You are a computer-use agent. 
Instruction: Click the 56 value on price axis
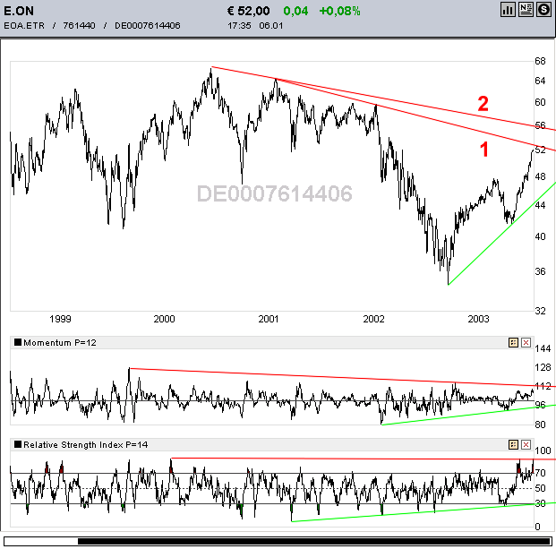coord(540,125)
